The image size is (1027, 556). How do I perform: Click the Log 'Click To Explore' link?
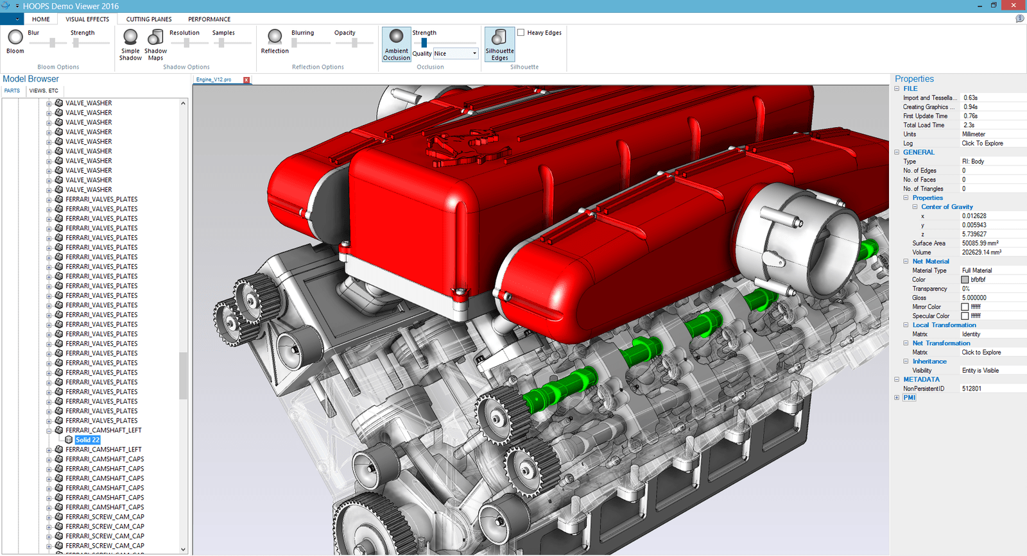[982, 144]
